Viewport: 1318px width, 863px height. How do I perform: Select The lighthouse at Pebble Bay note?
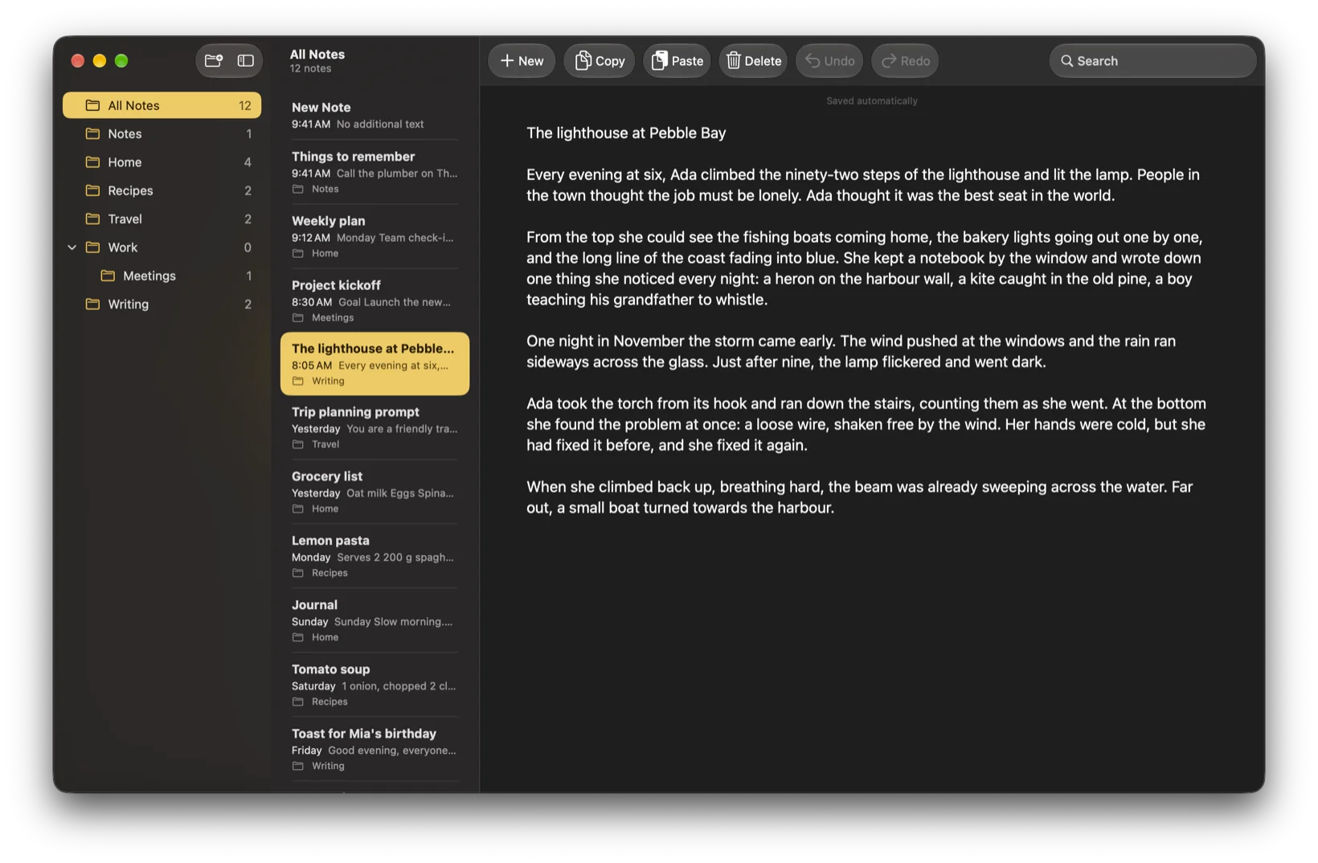coord(375,364)
